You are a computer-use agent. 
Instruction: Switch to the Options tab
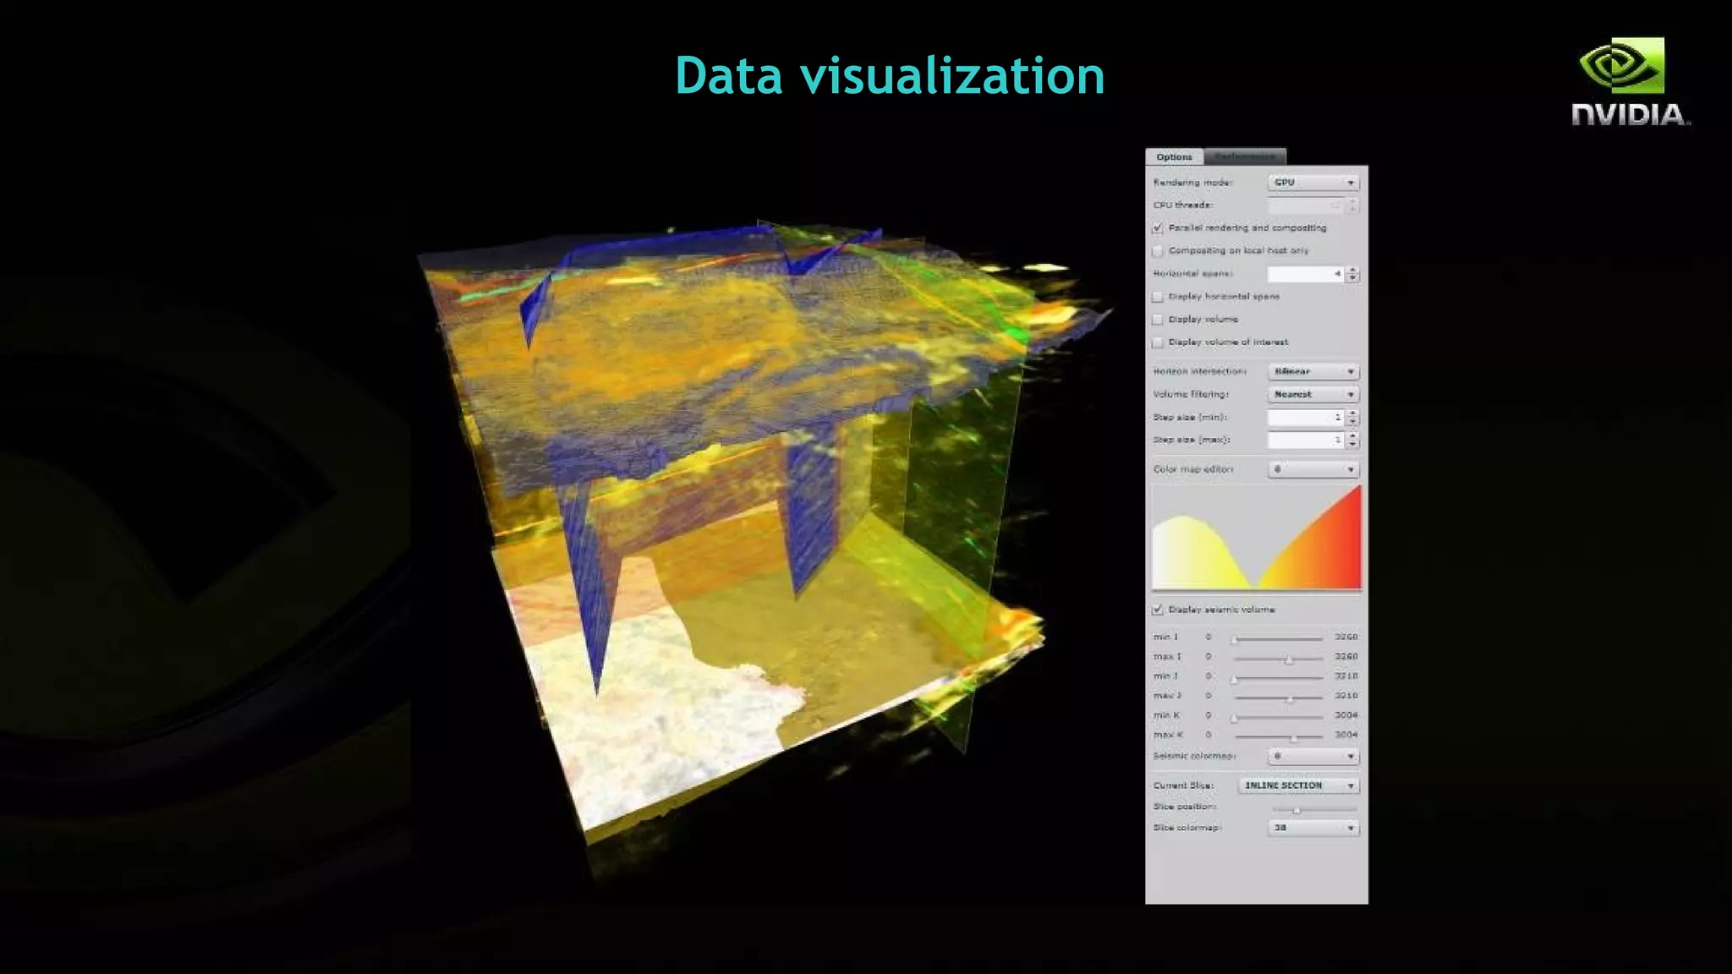(x=1174, y=156)
